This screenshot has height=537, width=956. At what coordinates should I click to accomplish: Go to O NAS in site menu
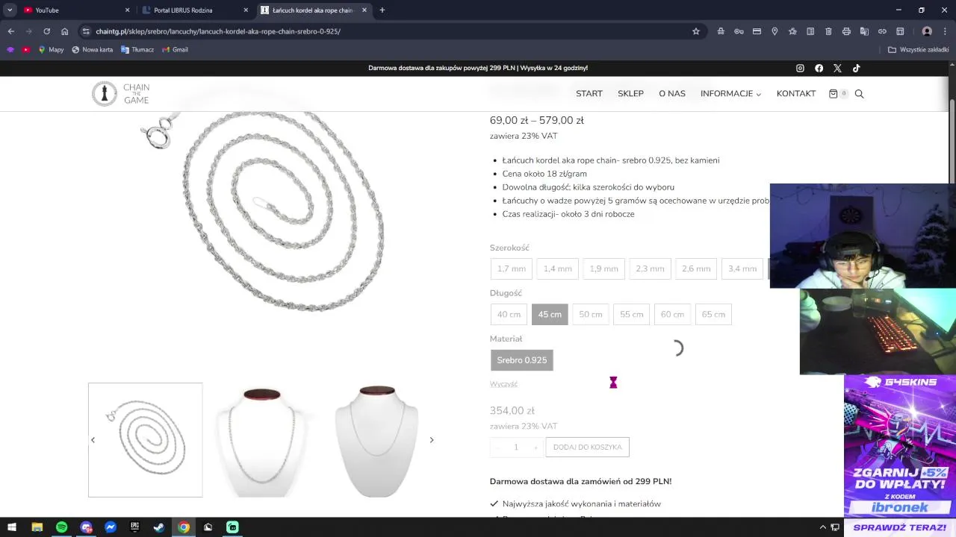tap(672, 93)
